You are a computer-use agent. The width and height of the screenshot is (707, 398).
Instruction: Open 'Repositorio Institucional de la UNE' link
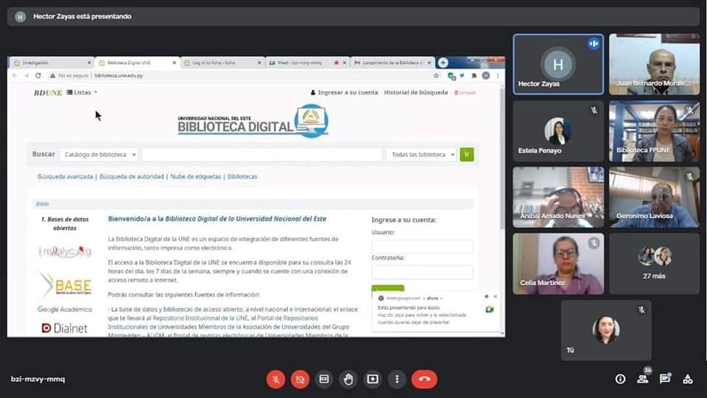200,318
